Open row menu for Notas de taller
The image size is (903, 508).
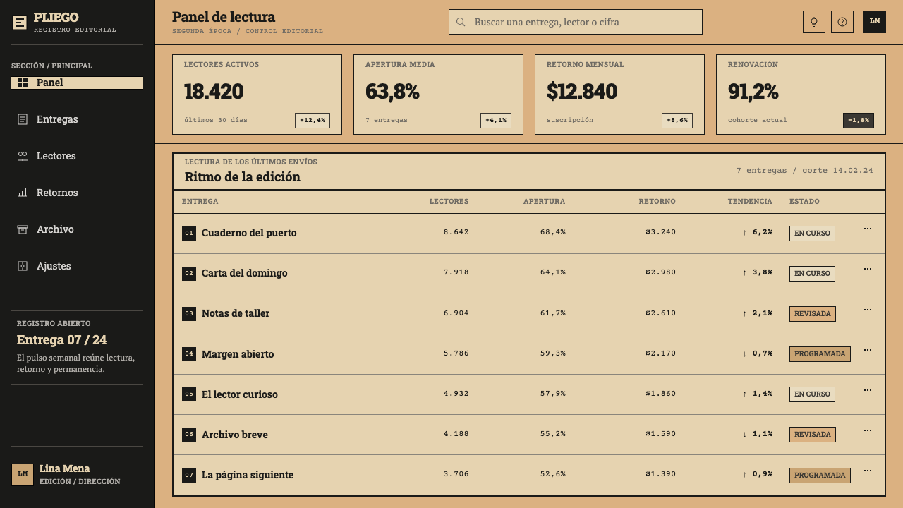[x=868, y=309]
